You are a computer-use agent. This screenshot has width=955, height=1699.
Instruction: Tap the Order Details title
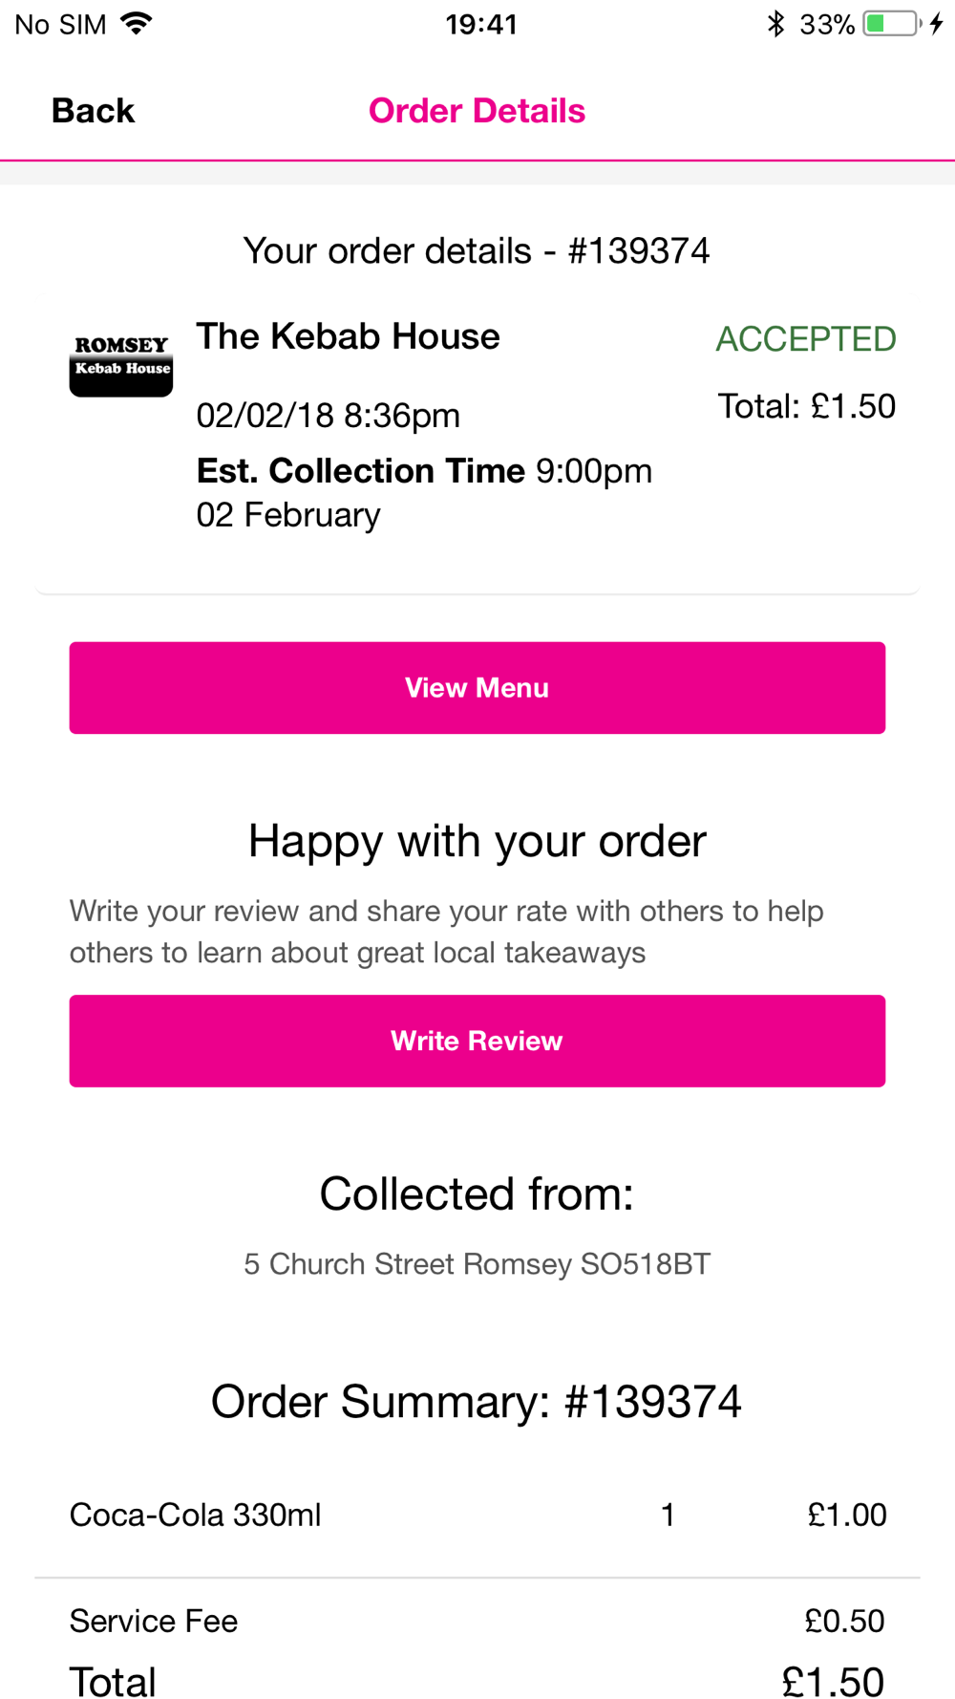point(477,111)
